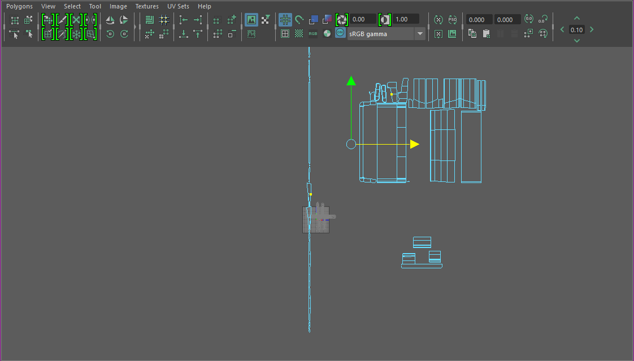Click the right chevron beside 0.10
The image size is (634, 361).
[x=592, y=29]
